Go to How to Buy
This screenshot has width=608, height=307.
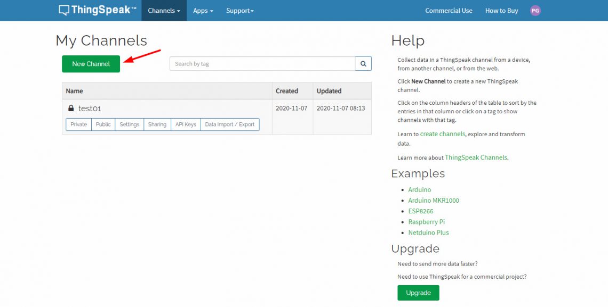click(501, 11)
